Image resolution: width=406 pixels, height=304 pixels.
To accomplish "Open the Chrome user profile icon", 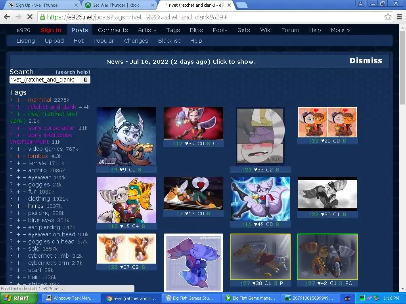I will (x=360, y=3).
